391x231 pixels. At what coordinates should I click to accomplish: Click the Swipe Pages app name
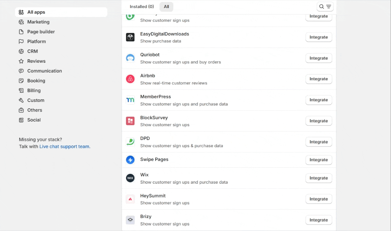point(154,159)
